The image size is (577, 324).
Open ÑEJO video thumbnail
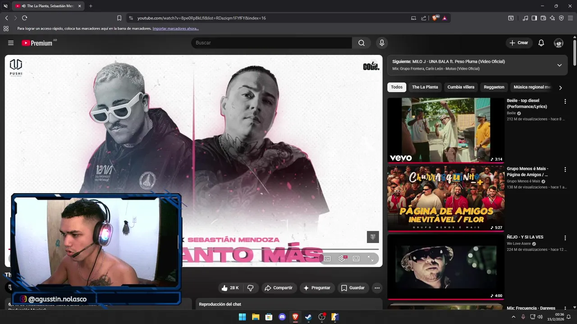[446, 267]
